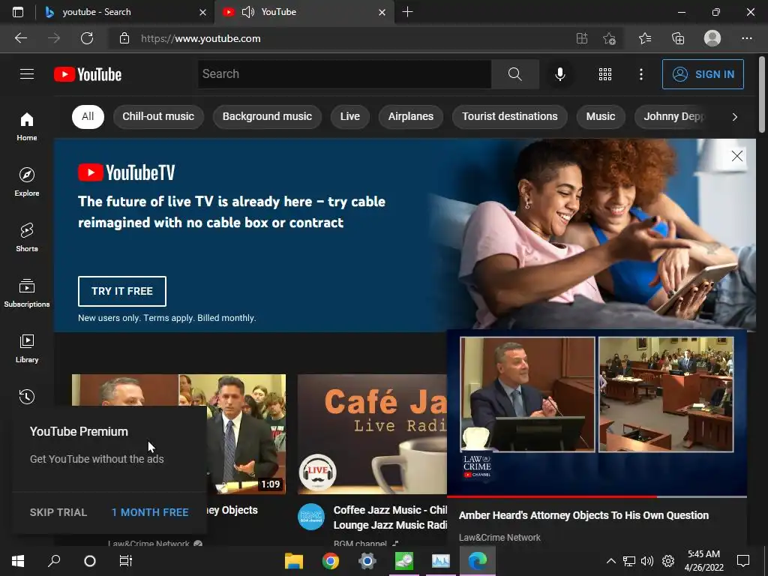Open volume control in system tray
This screenshot has width=768, height=576.
coord(647,561)
